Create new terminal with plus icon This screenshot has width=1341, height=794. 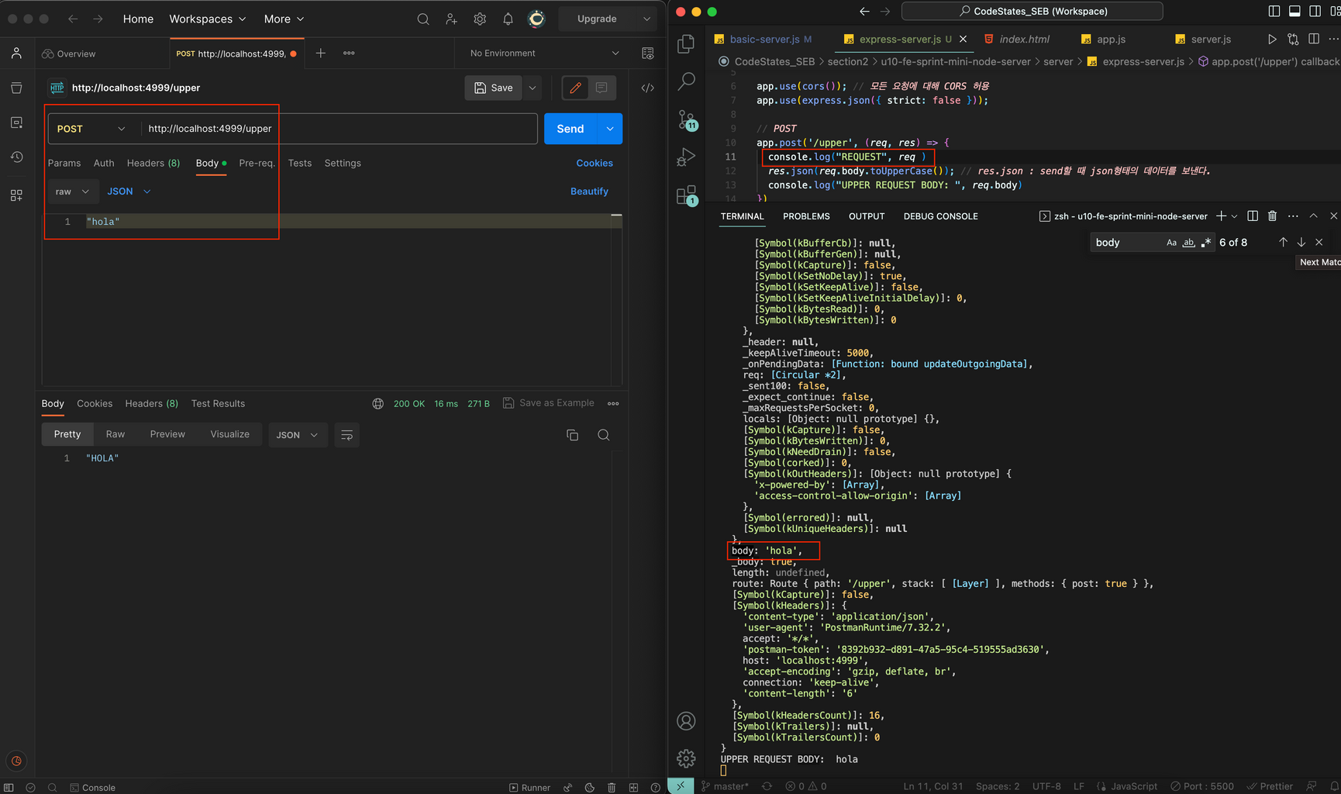pyautogui.click(x=1221, y=216)
